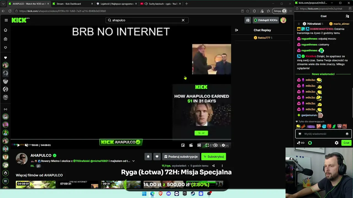Screen dimensions: 353x198
Task: Open video player settings gear
Action: click(x=223, y=145)
